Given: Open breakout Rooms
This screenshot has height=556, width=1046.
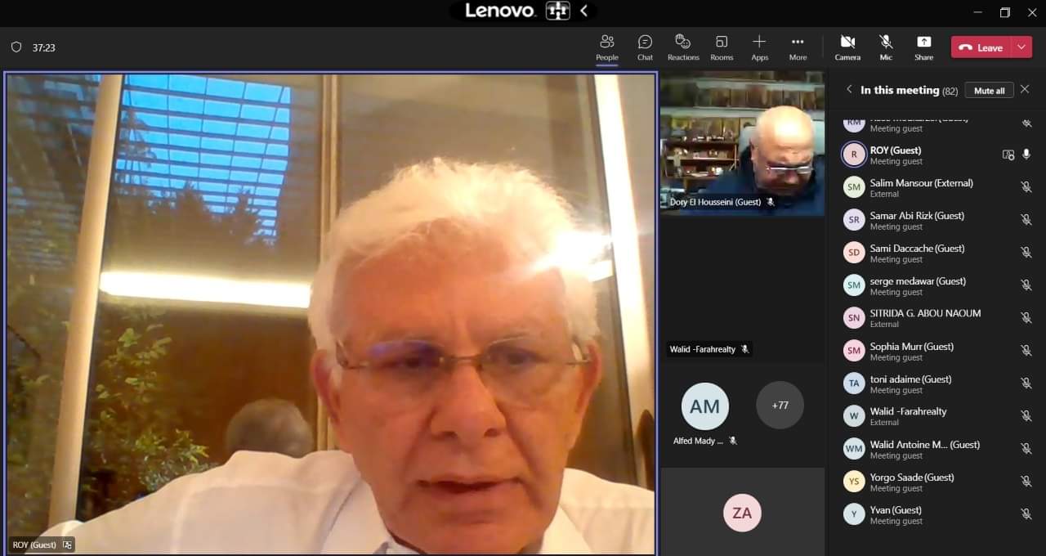Looking at the screenshot, I should (x=722, y=47).
